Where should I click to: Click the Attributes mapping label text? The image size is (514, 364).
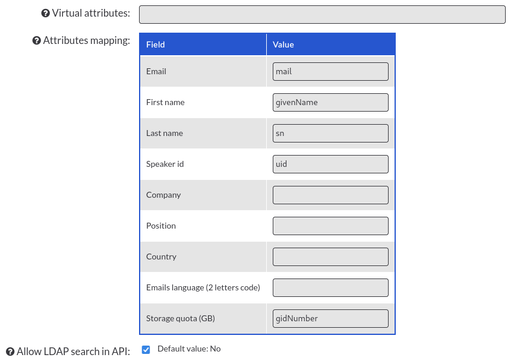click(87, 40)
